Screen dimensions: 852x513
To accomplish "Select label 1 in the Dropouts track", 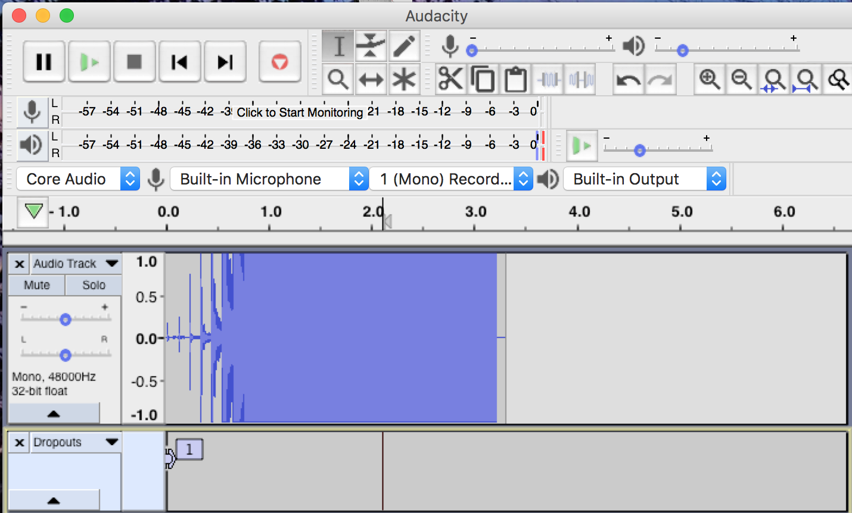I will tap(189, 449).
